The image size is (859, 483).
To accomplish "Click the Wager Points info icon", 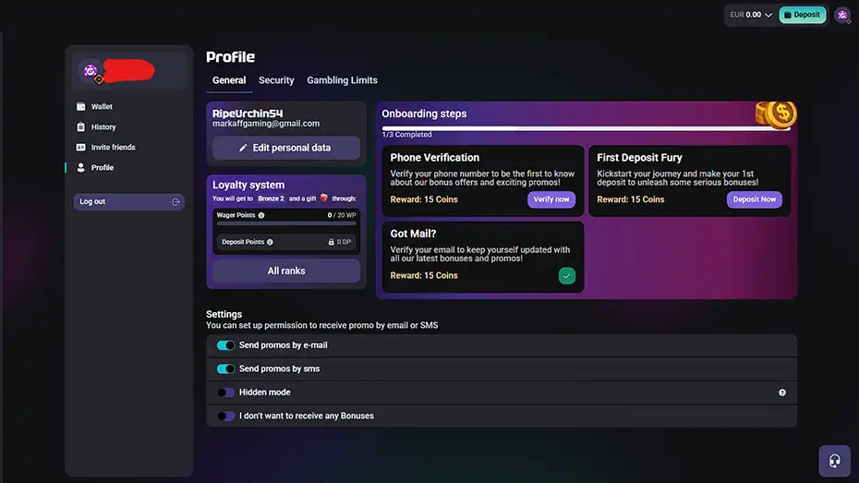I will (261, 215).
